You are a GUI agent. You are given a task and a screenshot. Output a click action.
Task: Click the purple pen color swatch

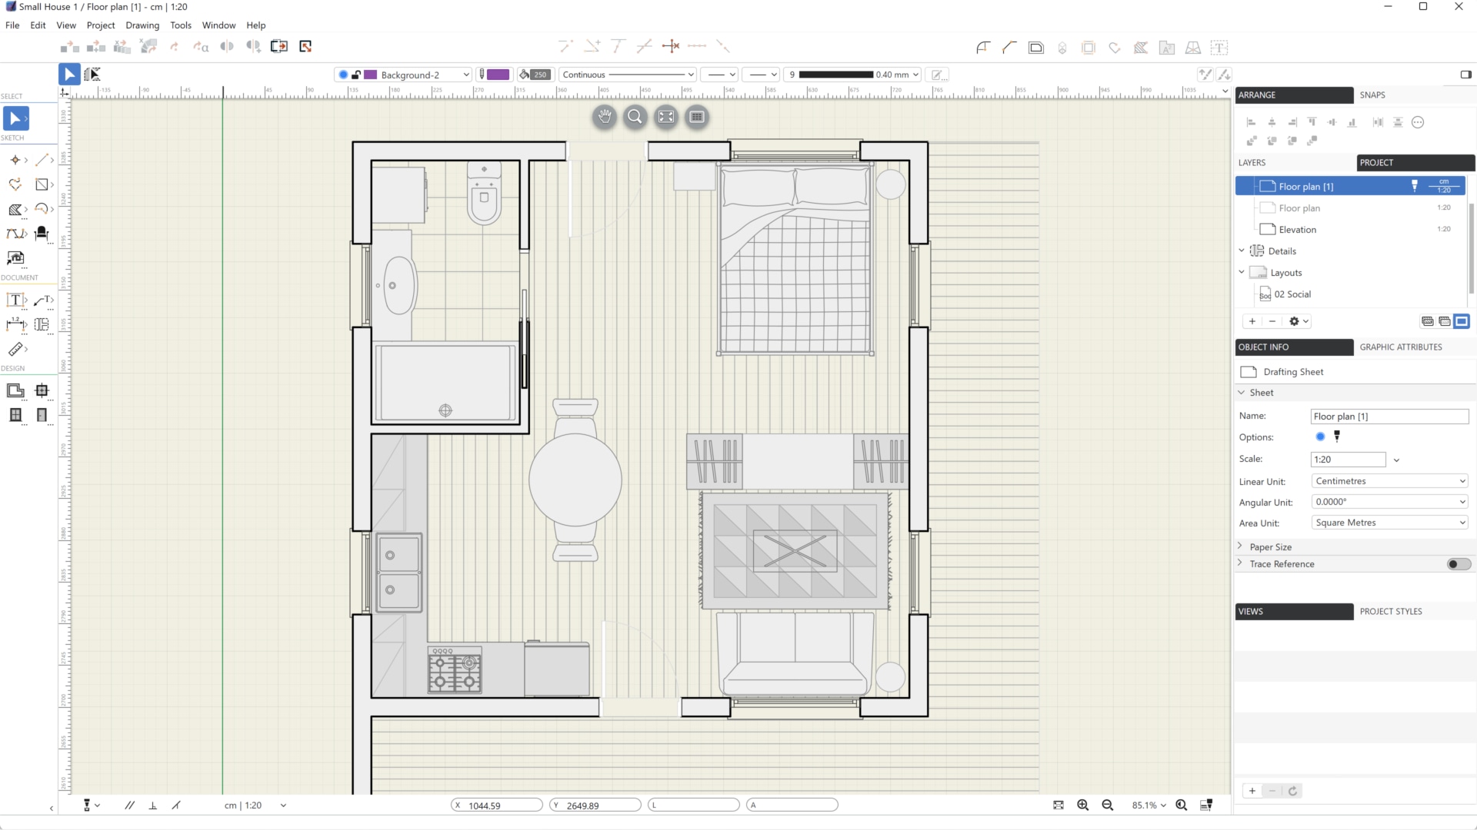click(498, 75)
